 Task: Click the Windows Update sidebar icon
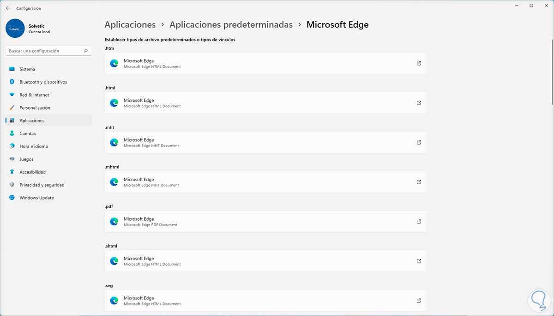tap(12, 198)
